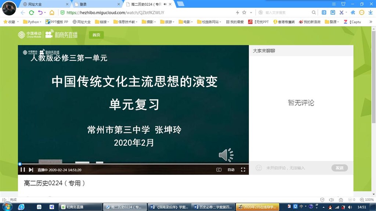Go back with browser back arrow
The width and height of the screenshot is (376, 211).
pyautogui.click(x=23, y=12)
